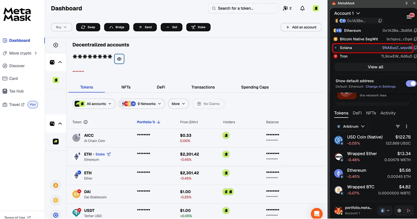This screenshot has height=219, width=417.
Task: Click the Swap button
Action: (88, 27)
